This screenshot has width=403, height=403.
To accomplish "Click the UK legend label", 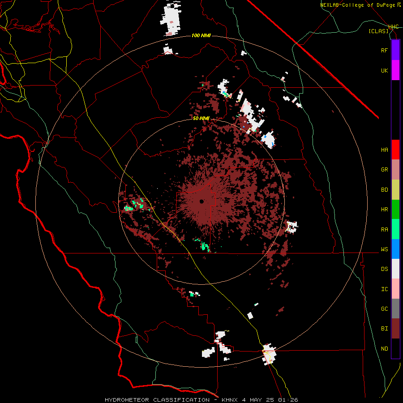I will tap(384, 70).
